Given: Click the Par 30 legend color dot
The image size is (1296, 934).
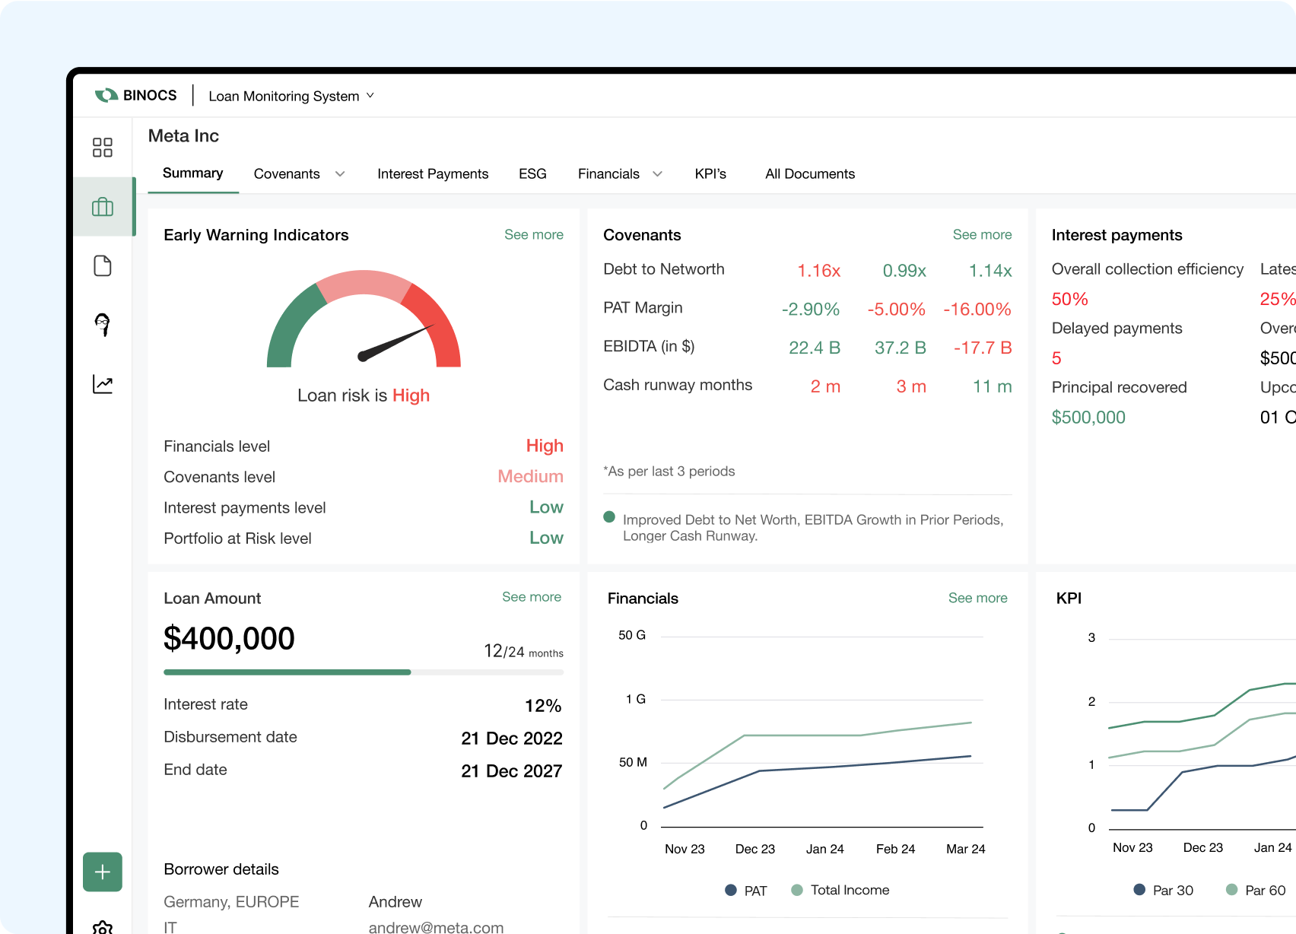Looking at the screenshot, I should point(1139,889).
